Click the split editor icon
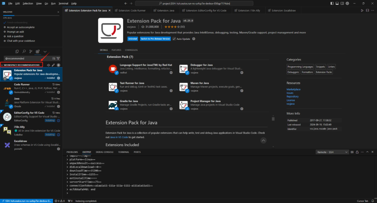 (368, 10)
